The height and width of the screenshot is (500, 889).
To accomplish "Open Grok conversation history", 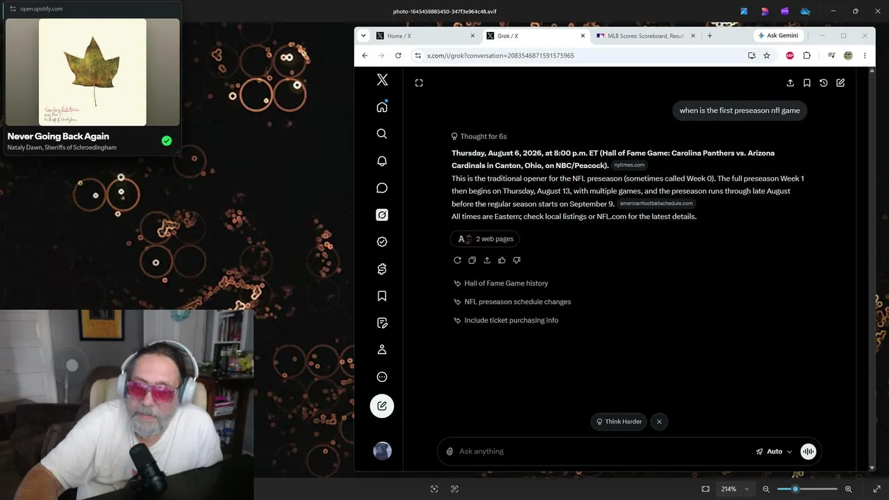I will [x=824, y=83].
